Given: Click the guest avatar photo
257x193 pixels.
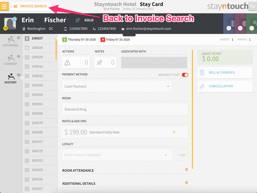Looking at the screenshot, I should pos(10,23).
